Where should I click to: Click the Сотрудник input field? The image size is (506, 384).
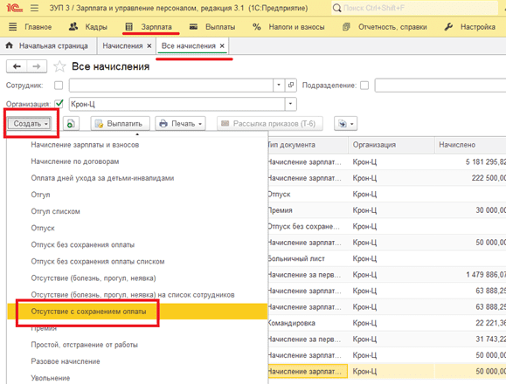[x=171, y=86]
